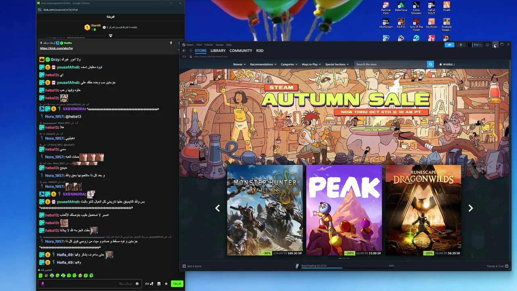Reload the Steam store page
Image resolution: width=517 pixels, height=291 pixels.
coord(184,57)
